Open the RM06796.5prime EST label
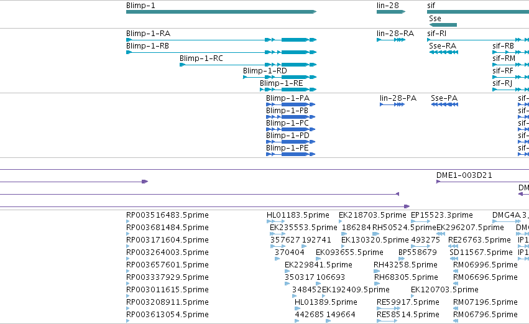The image size is (529, 324). click(x=485, y=315)
